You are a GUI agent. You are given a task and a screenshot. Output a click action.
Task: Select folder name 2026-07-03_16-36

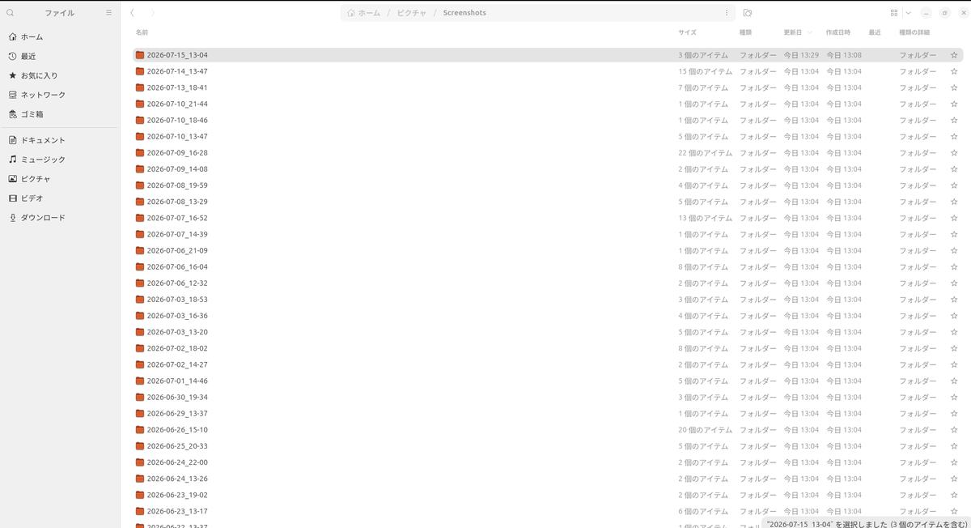pos(177,316)
